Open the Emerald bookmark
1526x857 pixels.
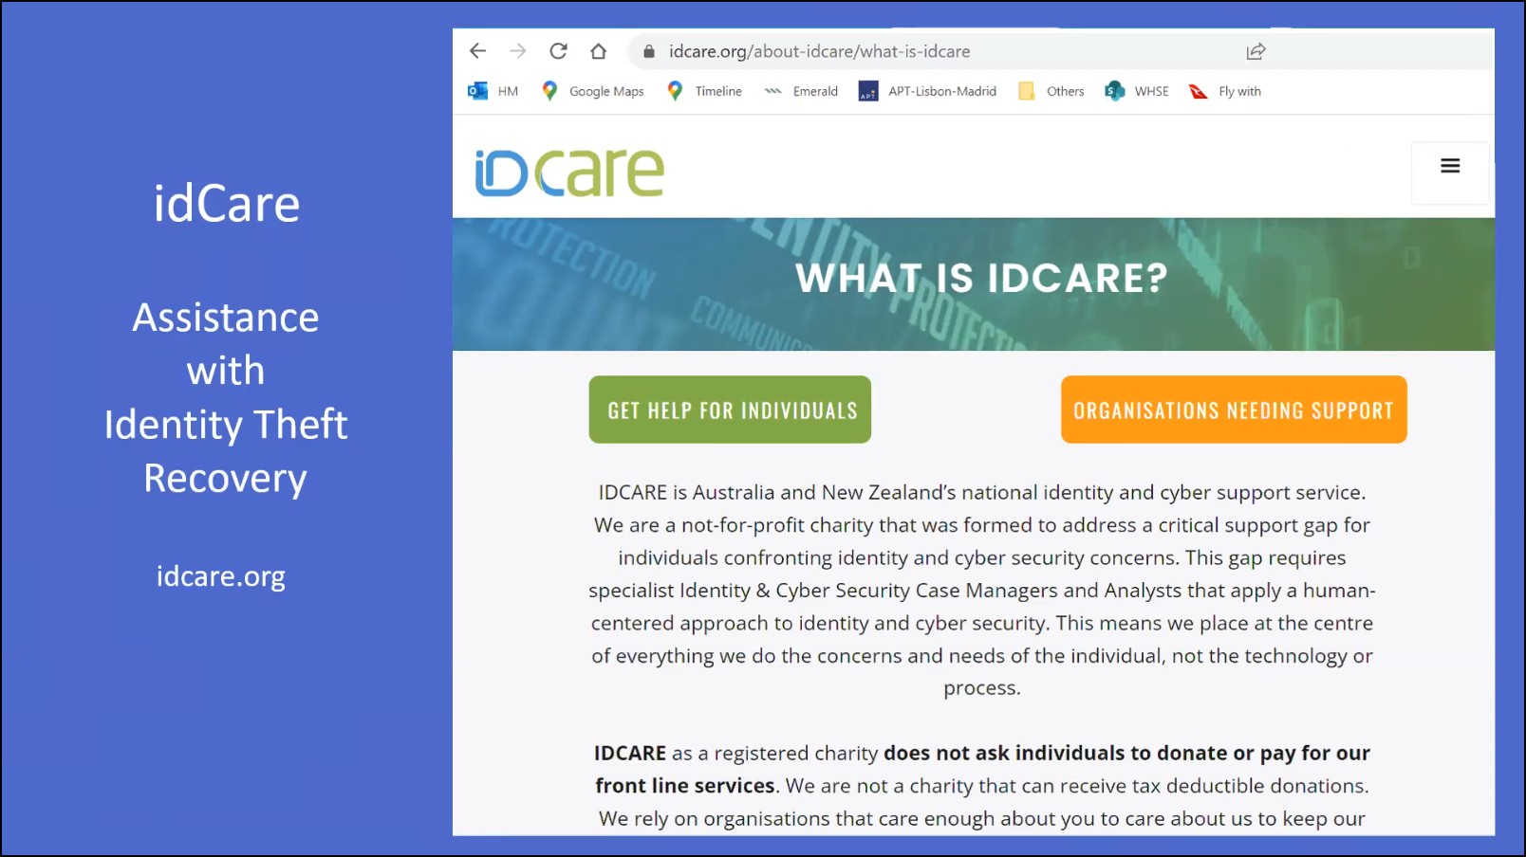802,91
